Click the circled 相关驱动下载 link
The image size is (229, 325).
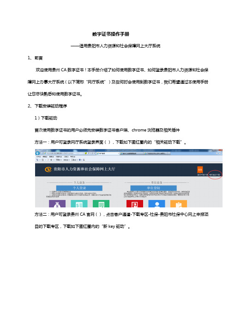[215, 175]
